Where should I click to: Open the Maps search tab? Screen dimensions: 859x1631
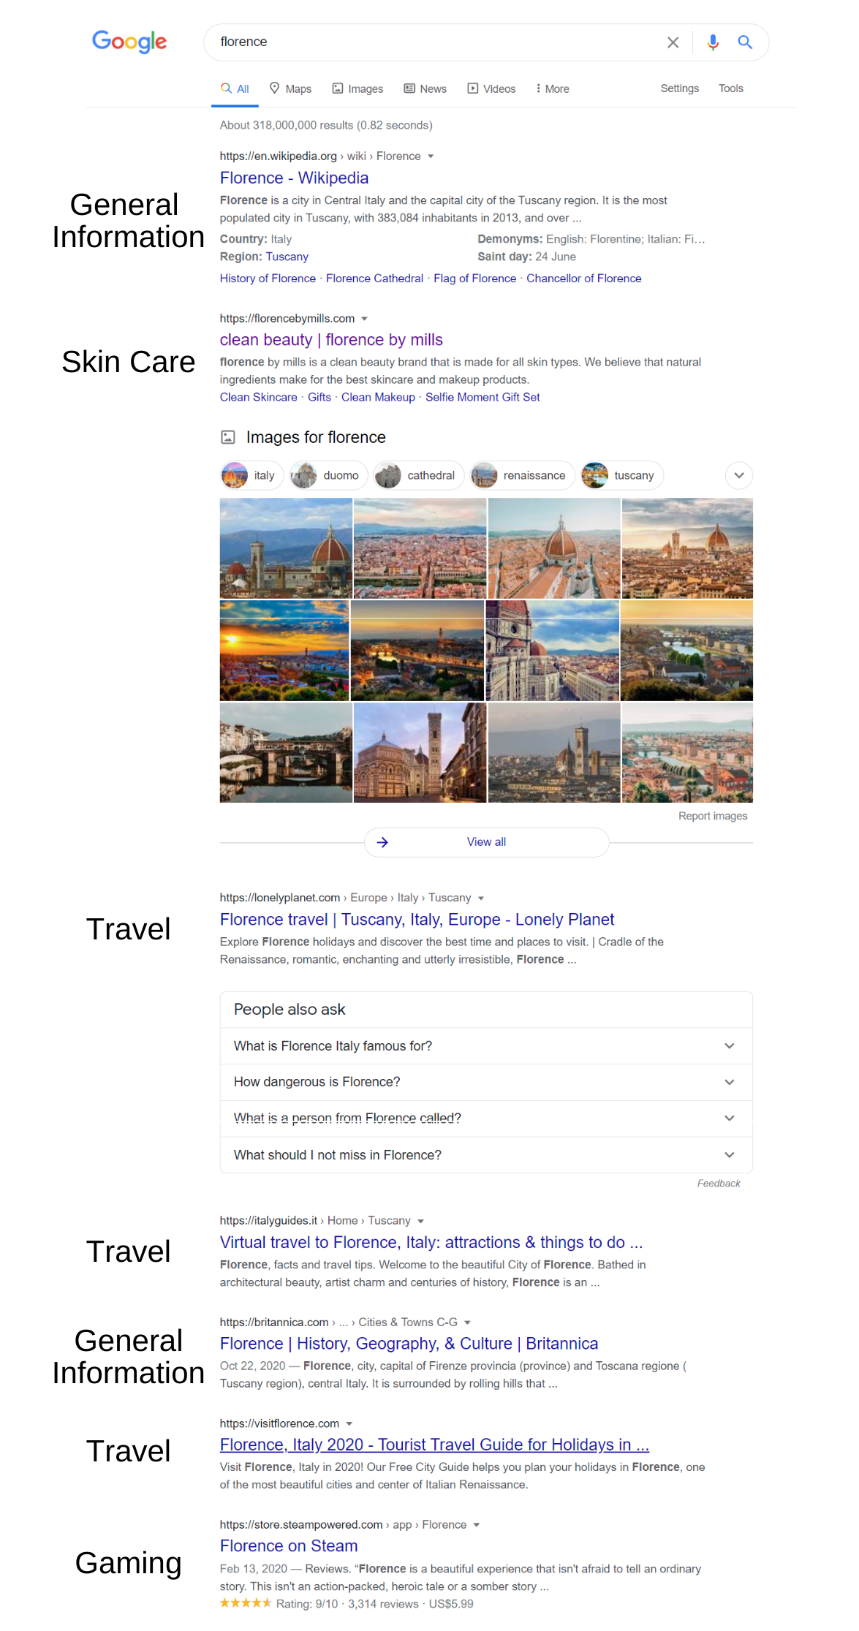pos(290,88)
